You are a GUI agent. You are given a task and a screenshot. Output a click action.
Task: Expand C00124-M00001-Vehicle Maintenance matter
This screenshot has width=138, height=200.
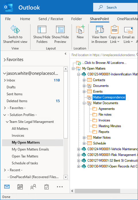coord(78,149)
